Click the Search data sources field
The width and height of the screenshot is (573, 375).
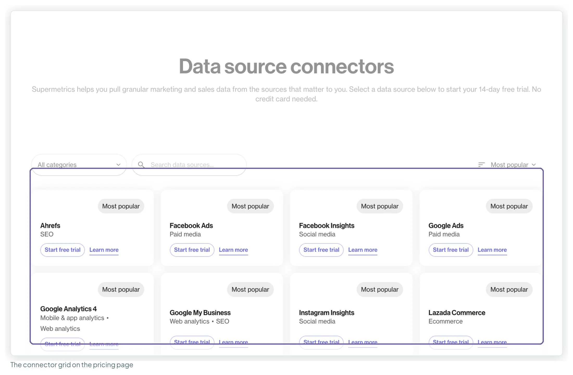(x=189, y=165)
